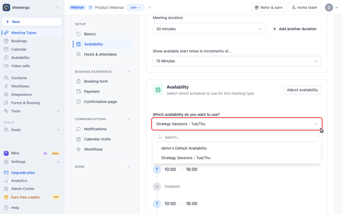This screenshot has width=343, height=214.
Task: Open the Basics setup section
Action: click(x=103, y=34)
